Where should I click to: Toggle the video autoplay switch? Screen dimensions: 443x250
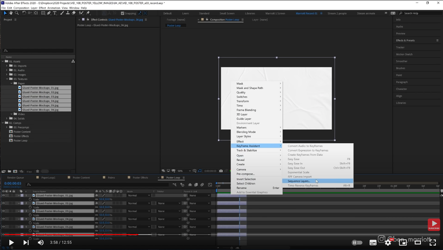pos(357,242)
